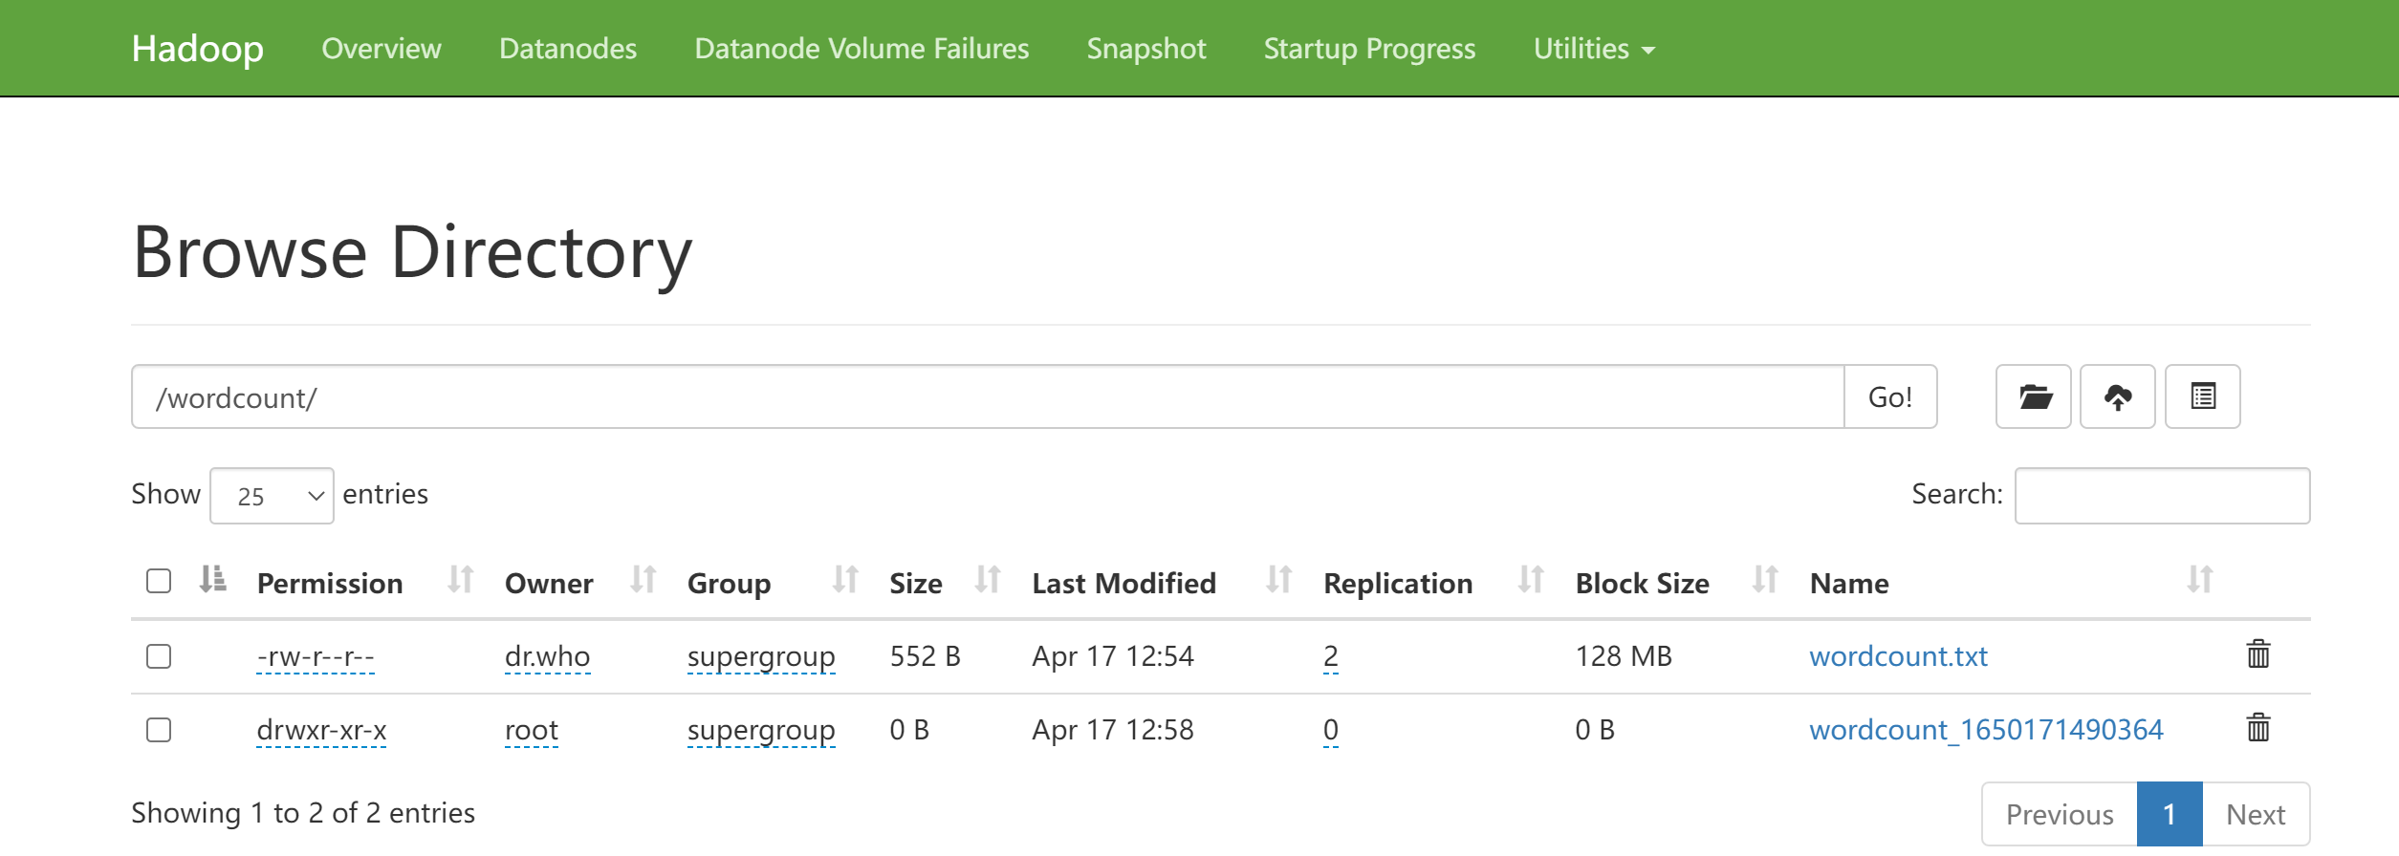
Task: Click the cut and paste list icon
Action: pos(2202,396)
